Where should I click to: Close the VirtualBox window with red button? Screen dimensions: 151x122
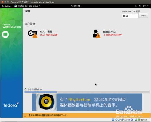(2, 2)
